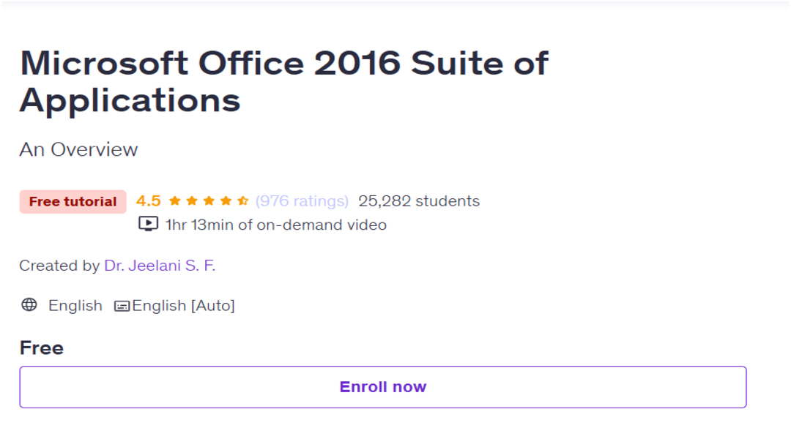Screen dimensions: 791x439
Task: Click the 1hr 13min video duration text
Action: pos(276,225)
